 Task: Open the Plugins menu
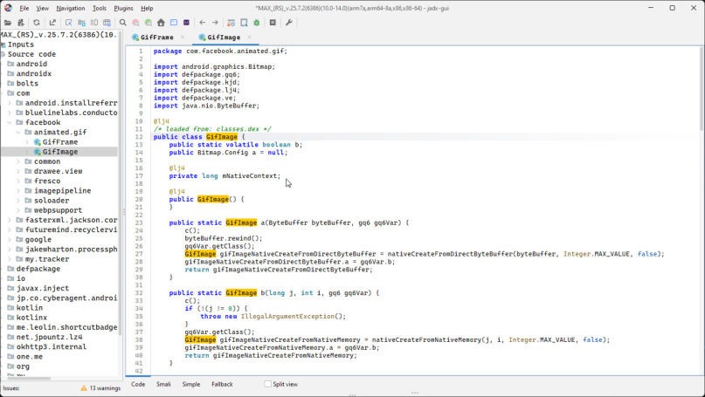point(123,8)
